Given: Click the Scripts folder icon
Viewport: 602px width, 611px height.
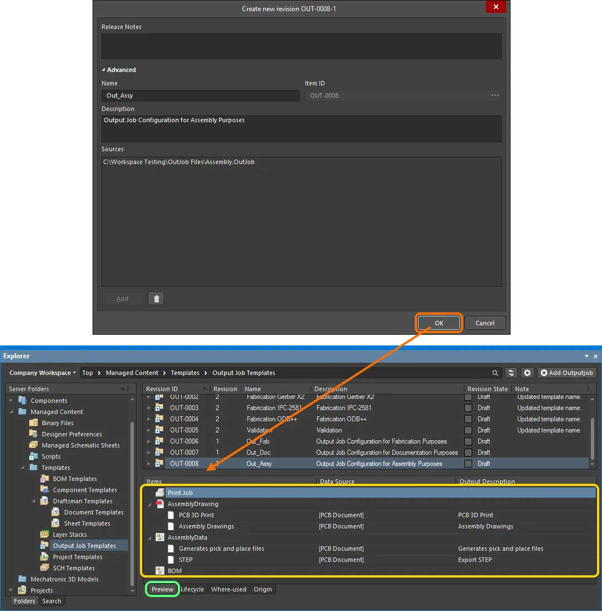Looking at the screenshot, I should pyautogui.click(x=33, y=456).
